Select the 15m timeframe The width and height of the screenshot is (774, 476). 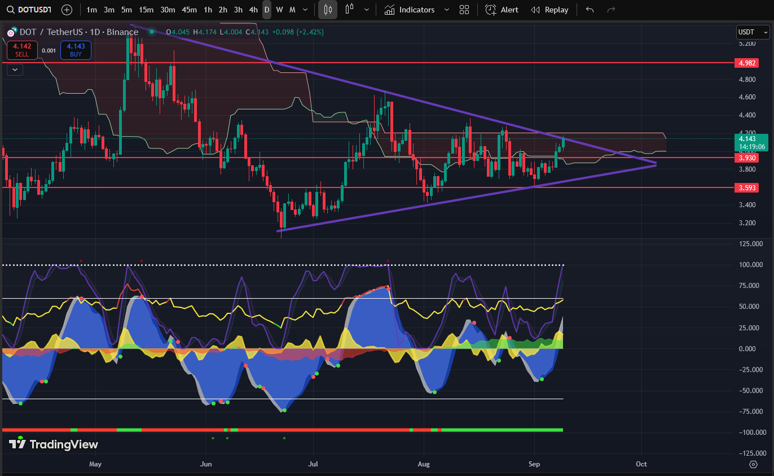pos(146,10)
